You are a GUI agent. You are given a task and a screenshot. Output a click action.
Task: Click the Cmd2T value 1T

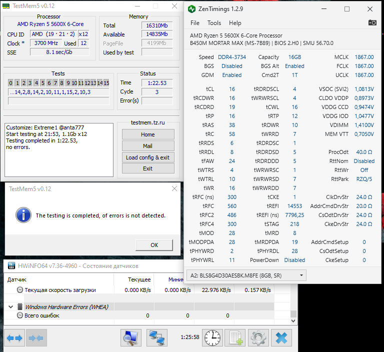click(294, 75)
